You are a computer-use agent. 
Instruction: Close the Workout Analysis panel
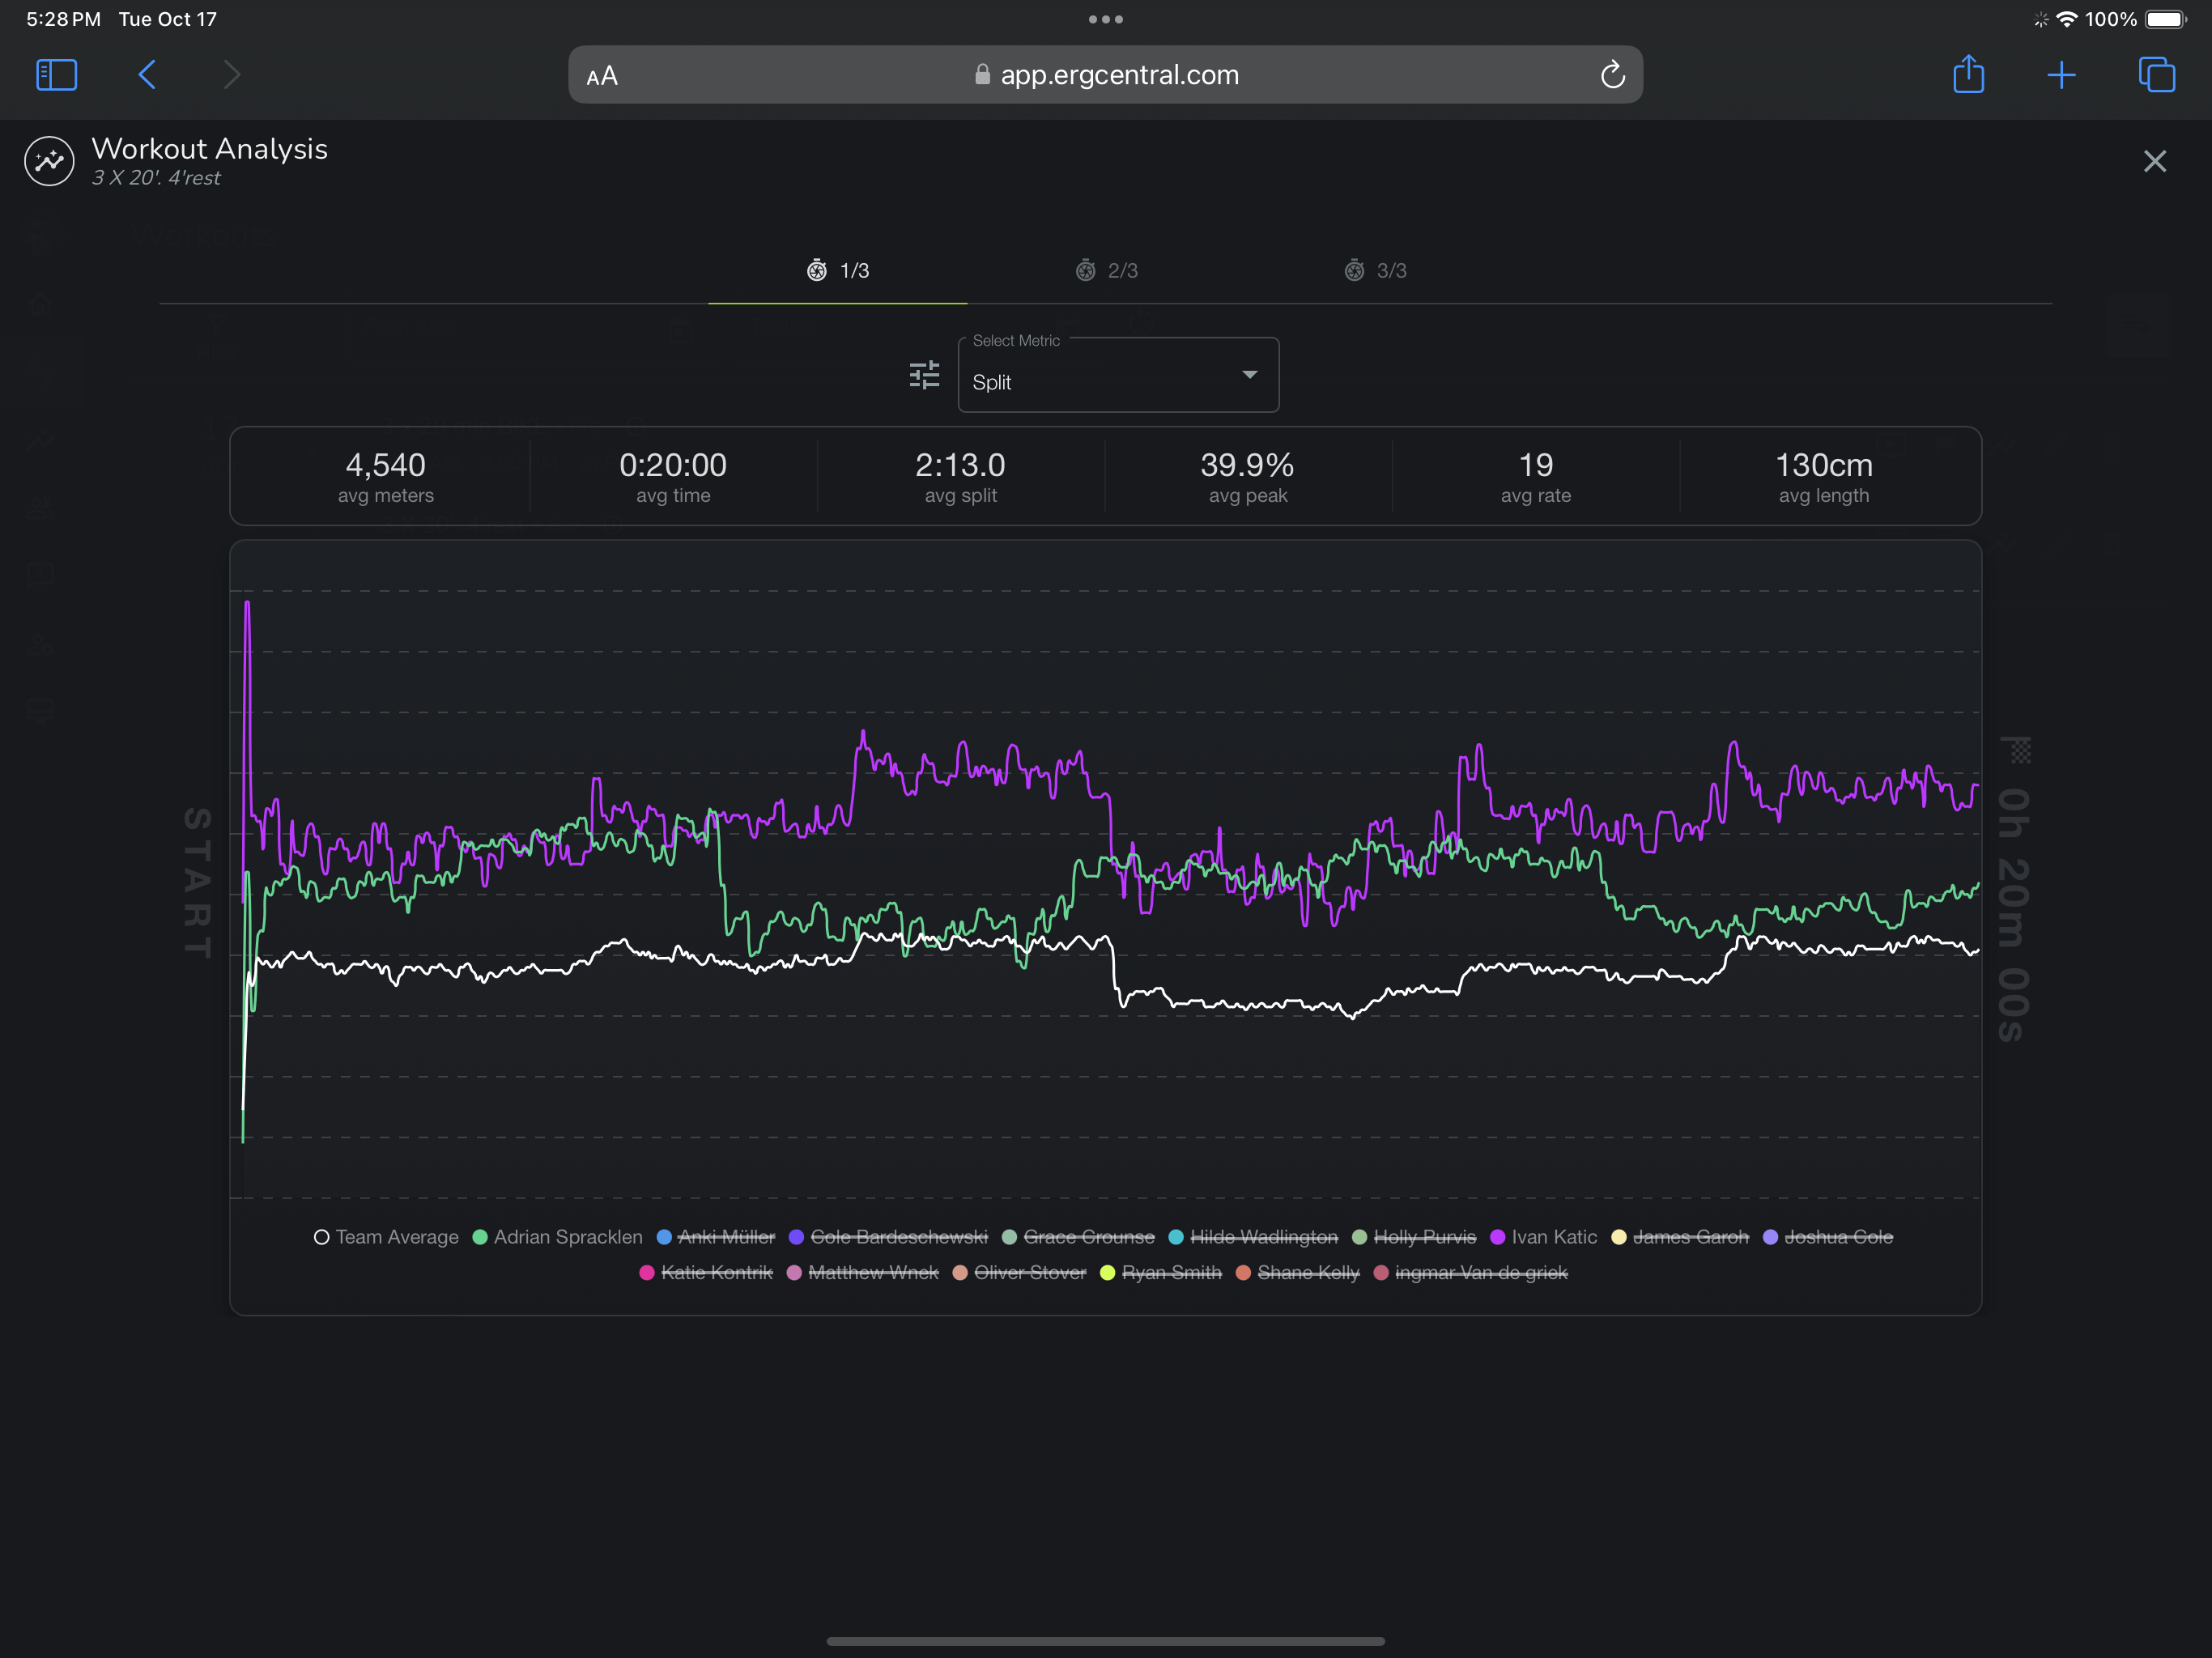tap(2154, 161)
